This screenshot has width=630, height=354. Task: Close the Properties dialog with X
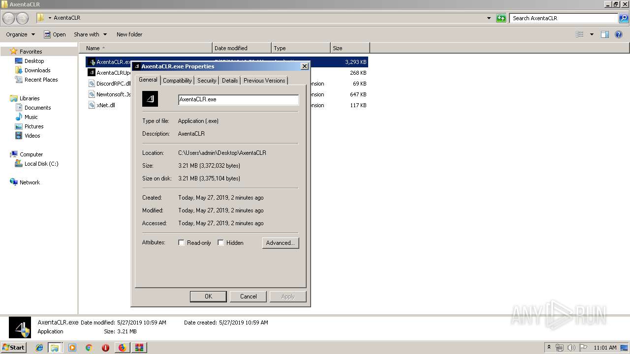tap(304, 66)
